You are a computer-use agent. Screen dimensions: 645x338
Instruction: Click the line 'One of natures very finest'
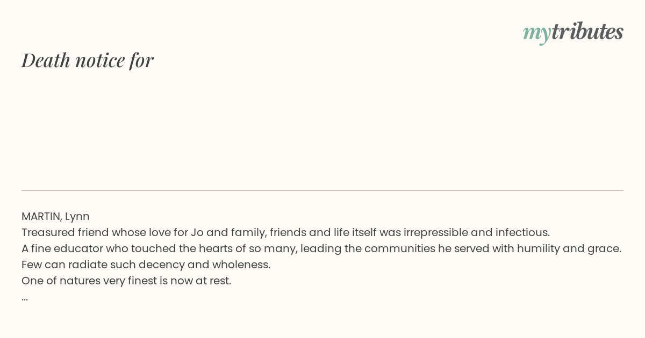[x=126, y=281]
